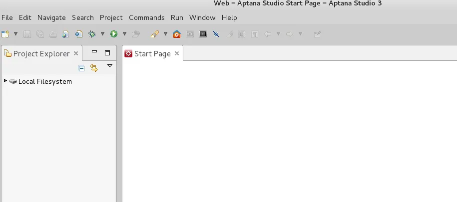The image size is (457, 202).
Task: Select Local Filesystem in Project Explorer
Action: tap(45, 81)
